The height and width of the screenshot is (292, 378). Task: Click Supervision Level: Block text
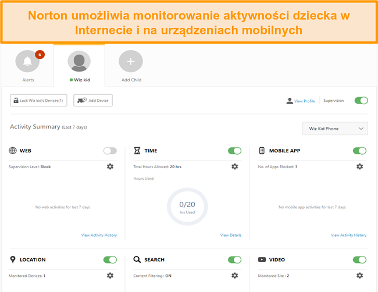click(x=30, y=166)
